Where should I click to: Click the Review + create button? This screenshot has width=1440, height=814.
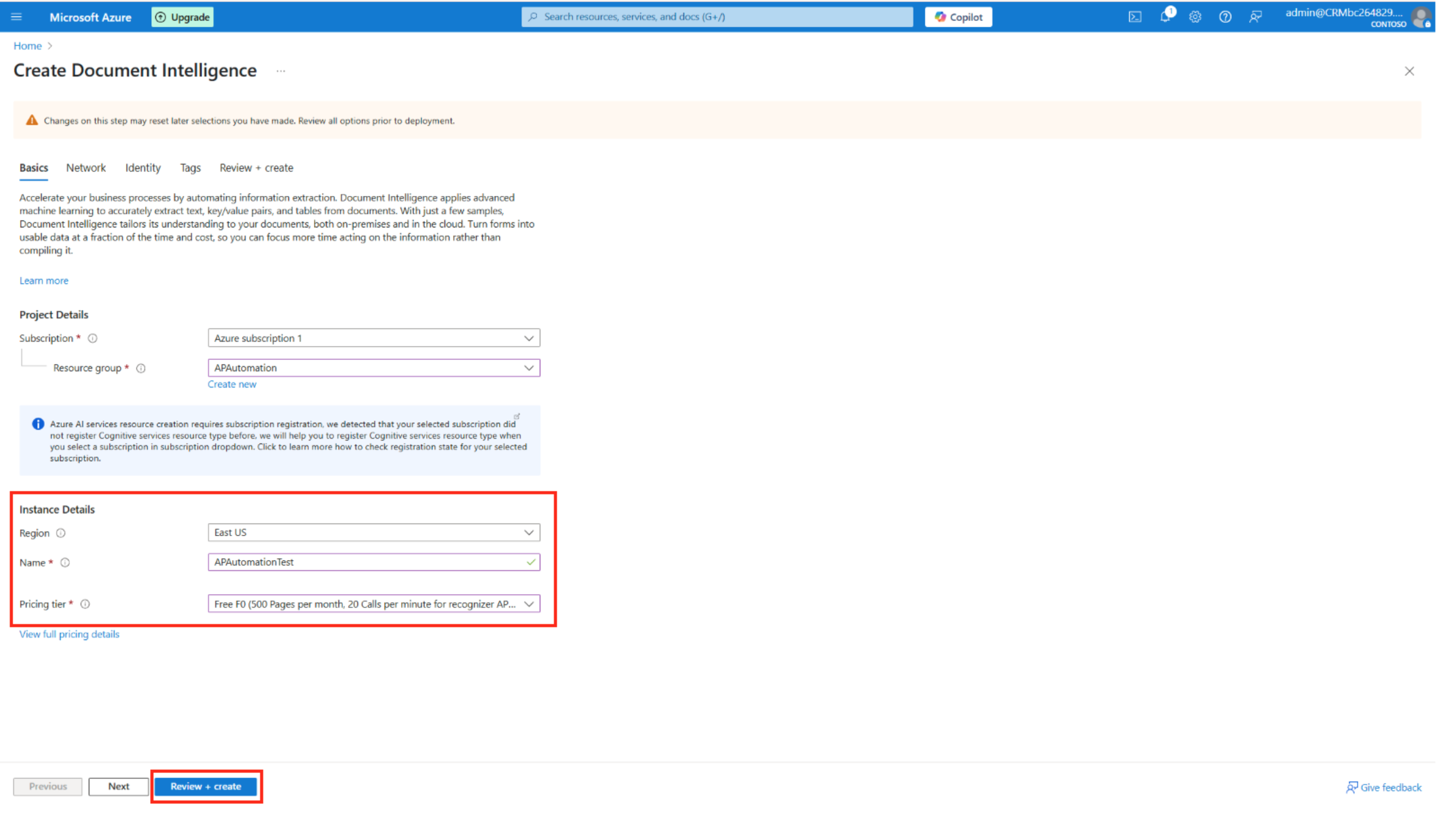click(206, 786)
